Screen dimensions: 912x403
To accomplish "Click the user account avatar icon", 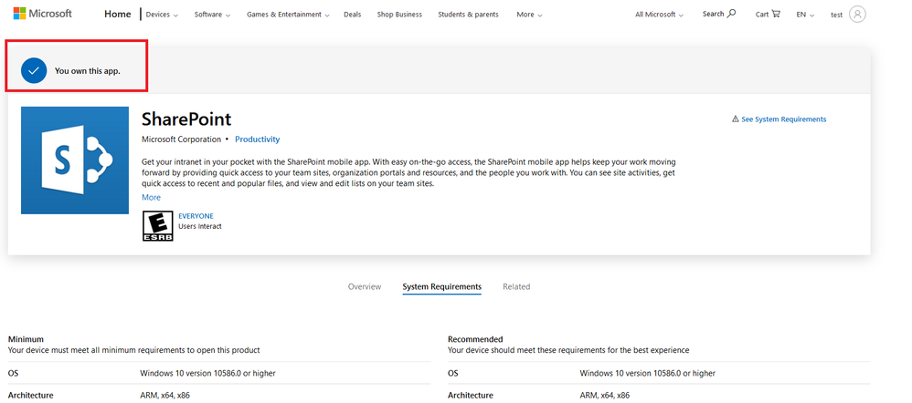I will pos(857,14).
